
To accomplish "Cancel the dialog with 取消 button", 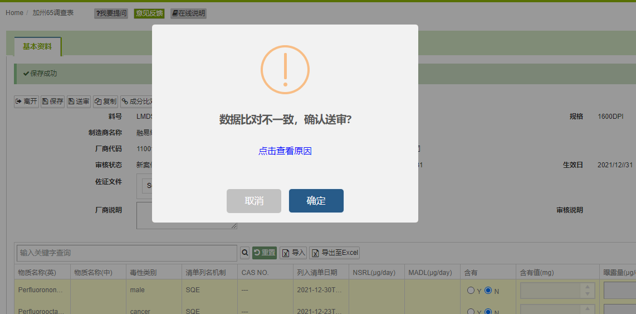I will [x=254, y=201].
